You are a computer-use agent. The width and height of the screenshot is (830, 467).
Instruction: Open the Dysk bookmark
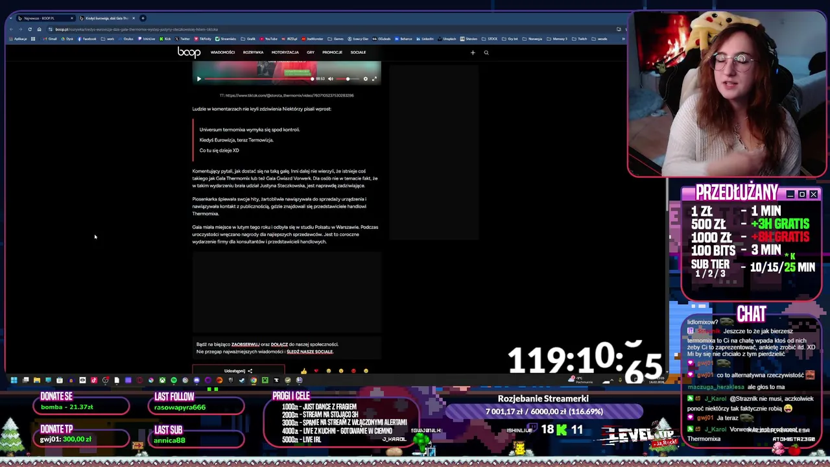click(x=67, y=39)
